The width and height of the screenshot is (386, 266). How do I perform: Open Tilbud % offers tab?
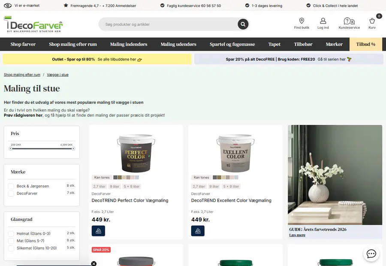click(365, 44)
